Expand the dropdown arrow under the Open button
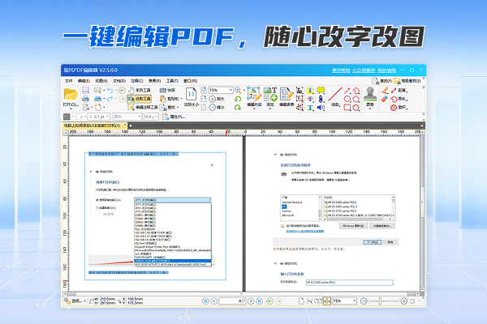Viewport: 487px width, 324px height. coord(71,109)
